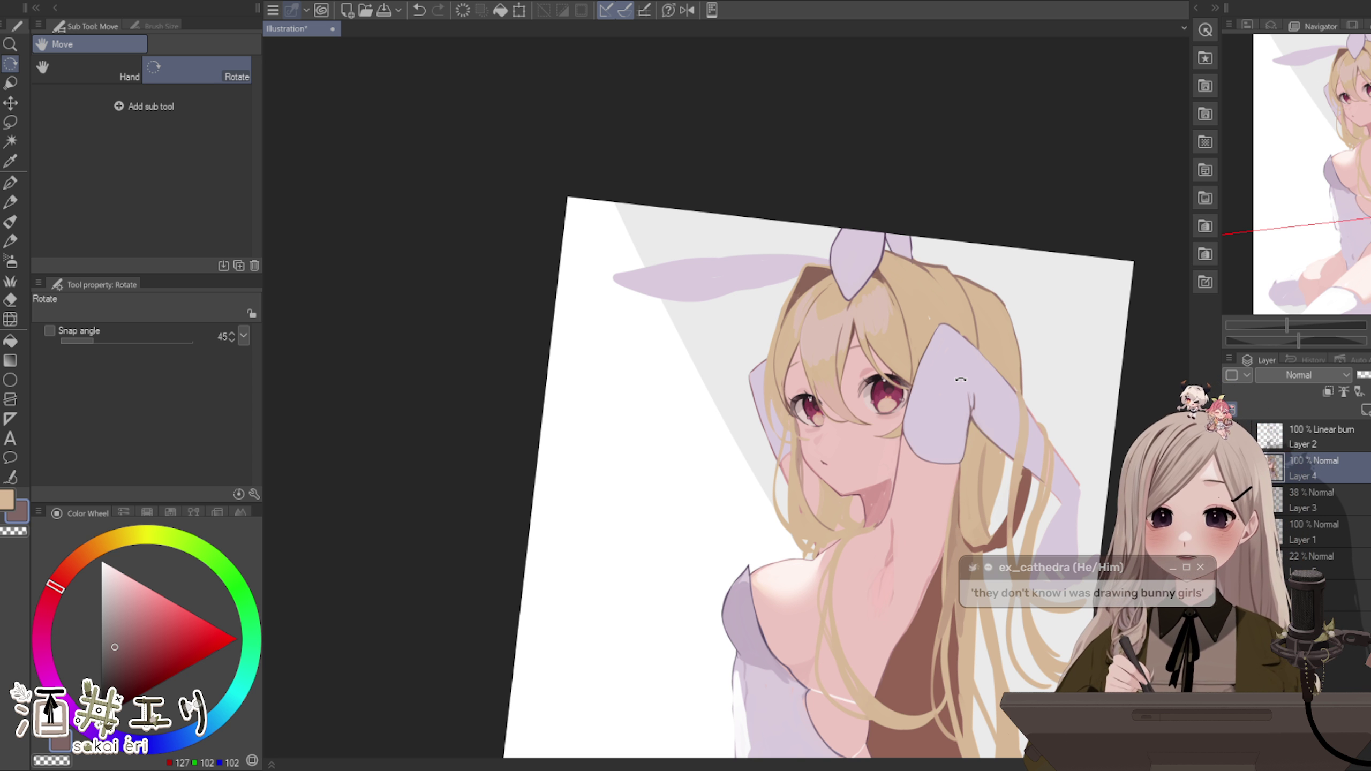Click the red hue on color wheel
The image size is (1371, 771).
point(55,586)
